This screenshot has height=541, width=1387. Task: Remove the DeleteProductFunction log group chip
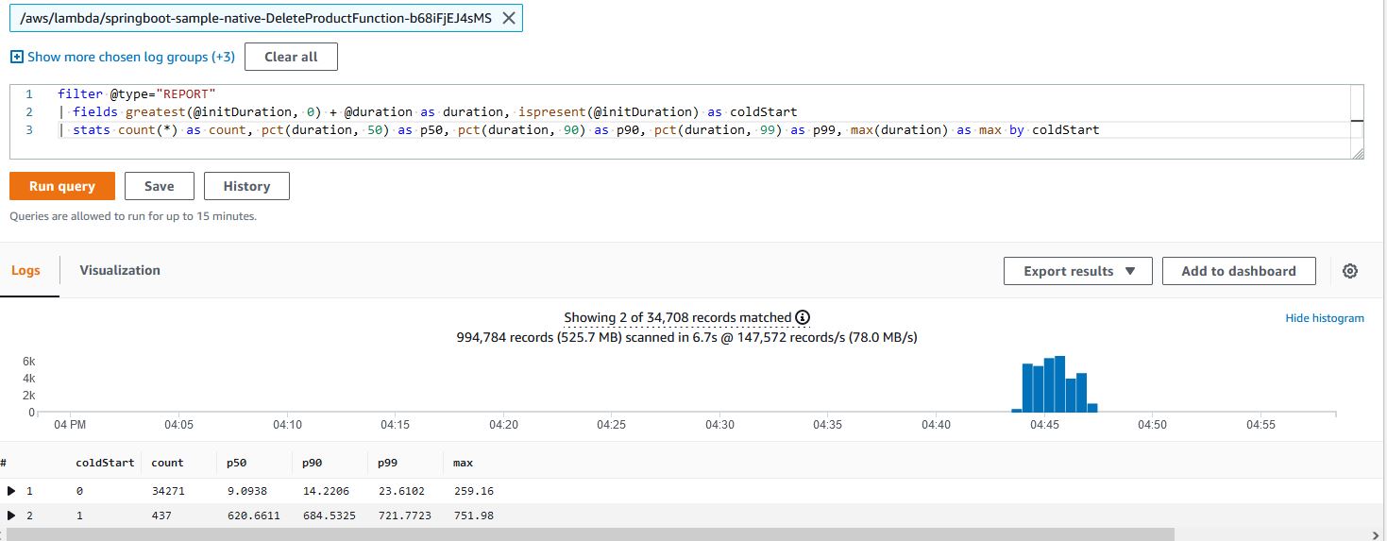coord(508,18)
